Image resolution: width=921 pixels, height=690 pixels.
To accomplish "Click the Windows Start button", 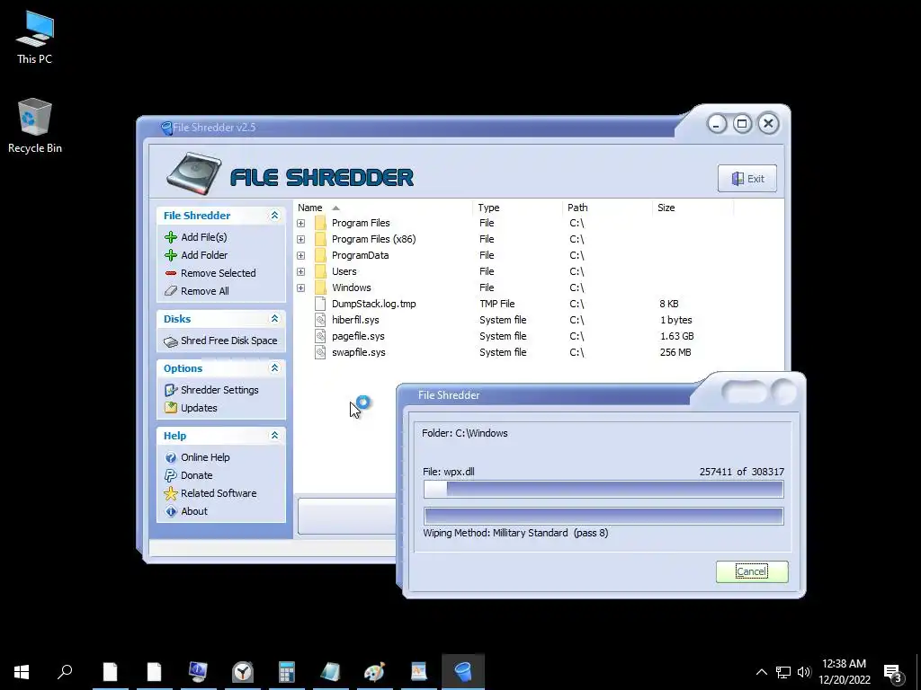I will 22,672.
